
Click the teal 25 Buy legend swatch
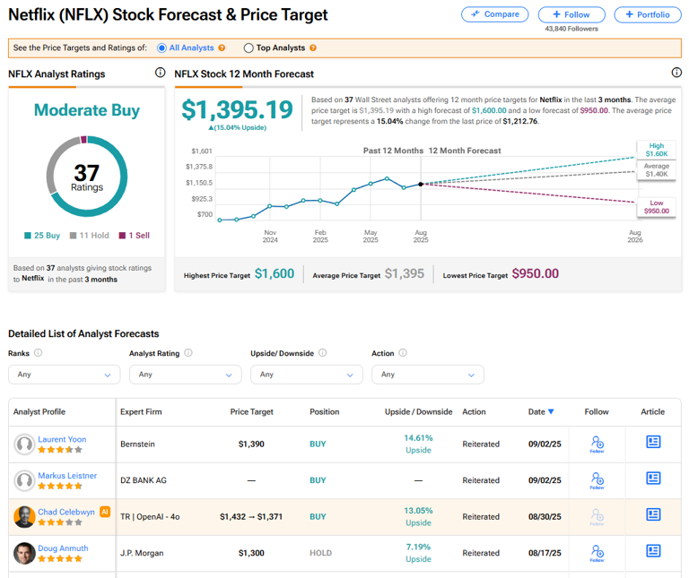coord(28,236)
